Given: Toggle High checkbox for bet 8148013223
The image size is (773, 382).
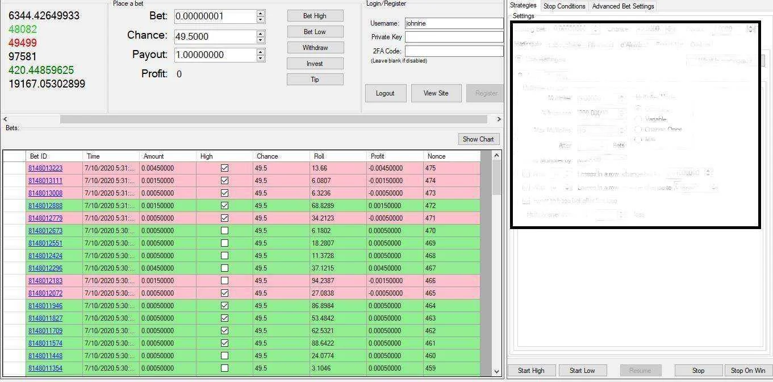Looking at the screenshot, I should 224,168.
